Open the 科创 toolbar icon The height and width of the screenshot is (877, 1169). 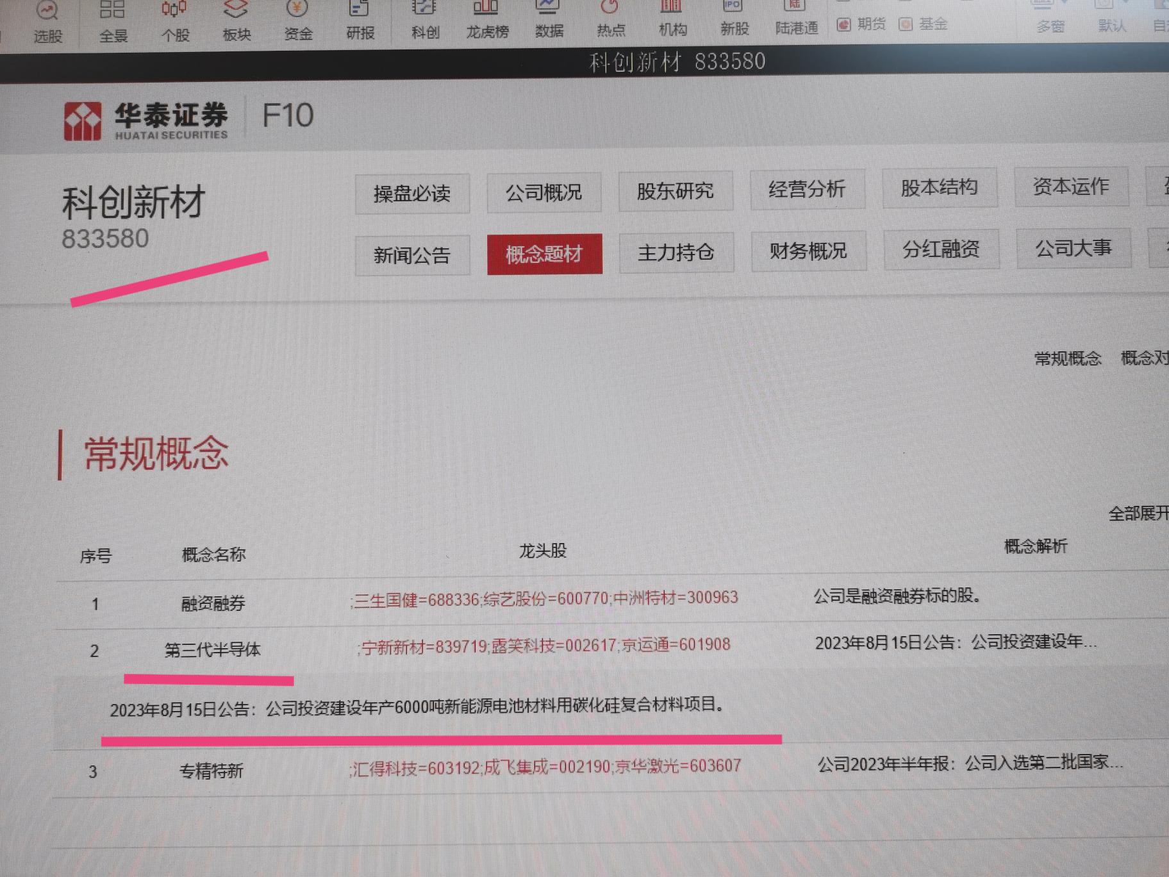pos(425,19)
